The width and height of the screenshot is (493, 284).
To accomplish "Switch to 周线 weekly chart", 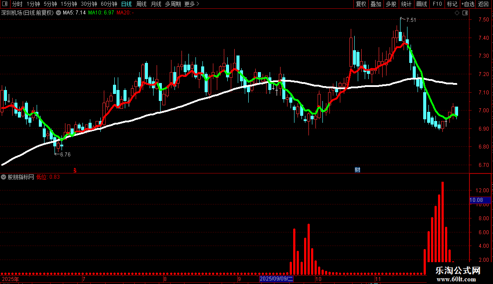I will 141,4.
